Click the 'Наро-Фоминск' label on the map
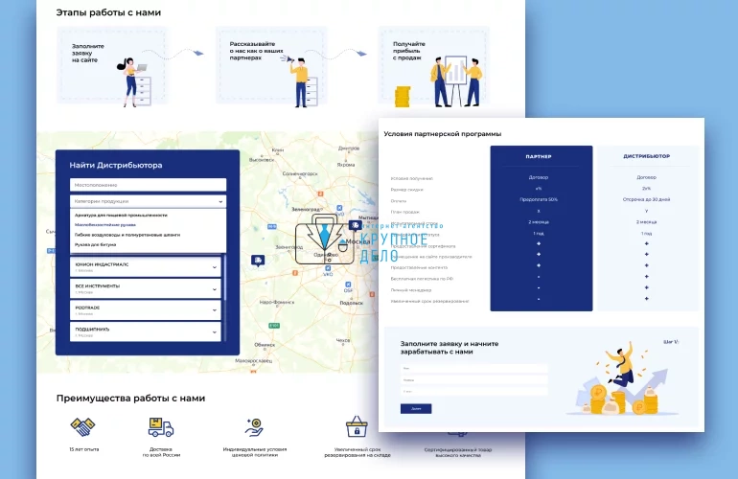738x479 pixels. pyautogui.click(x=277, y=302)
